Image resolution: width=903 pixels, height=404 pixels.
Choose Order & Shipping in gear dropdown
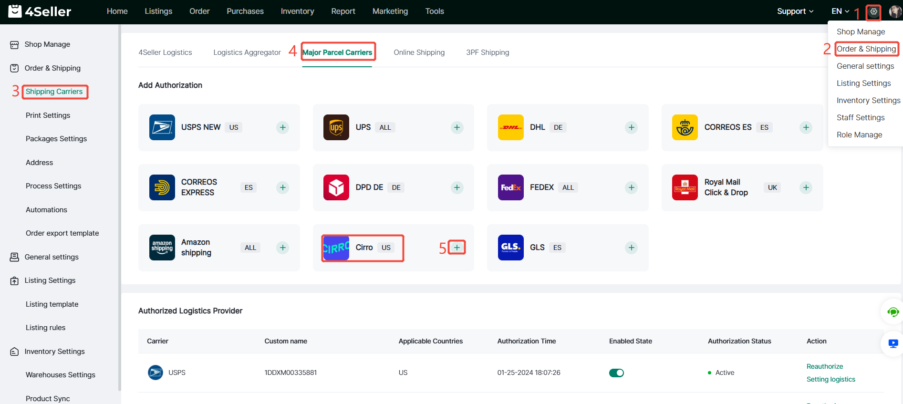pos(866,49)
